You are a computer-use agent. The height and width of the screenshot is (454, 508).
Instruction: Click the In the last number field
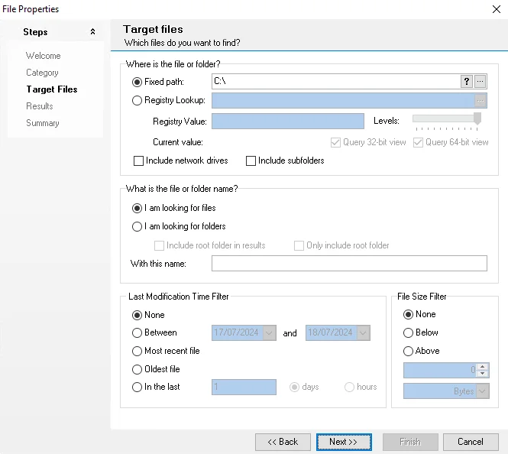pos(244,387)
